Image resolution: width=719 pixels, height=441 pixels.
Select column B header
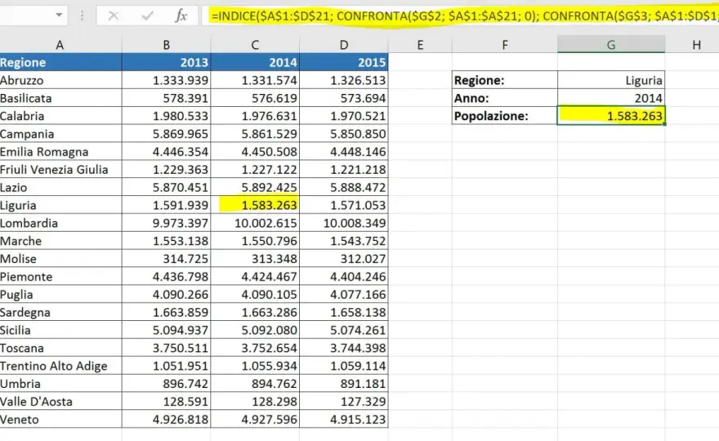point(167,44)
